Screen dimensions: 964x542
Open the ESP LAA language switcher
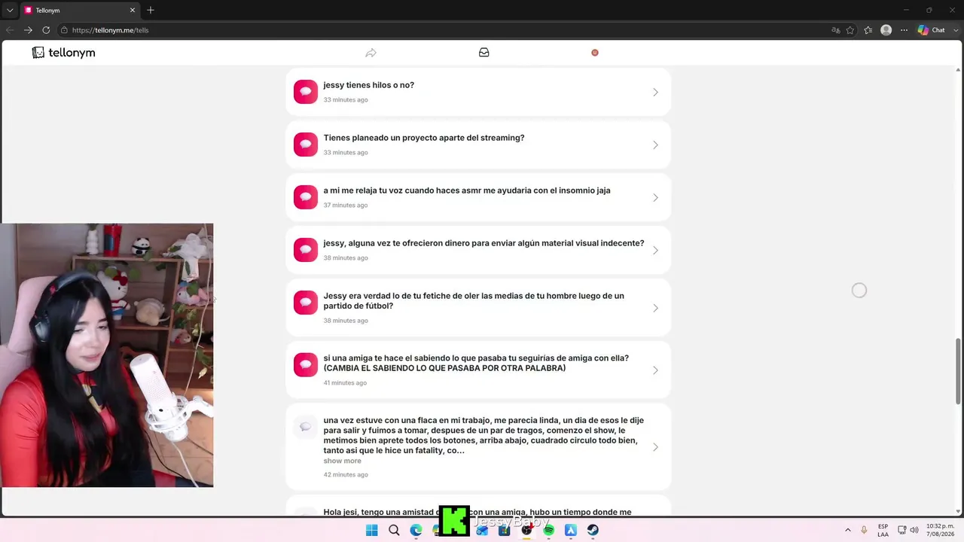[883, 530]
